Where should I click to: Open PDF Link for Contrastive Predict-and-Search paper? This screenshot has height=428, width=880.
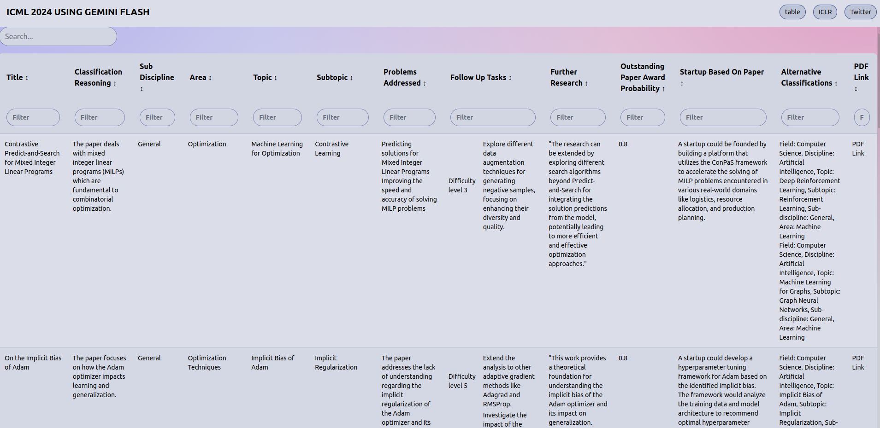858,149
